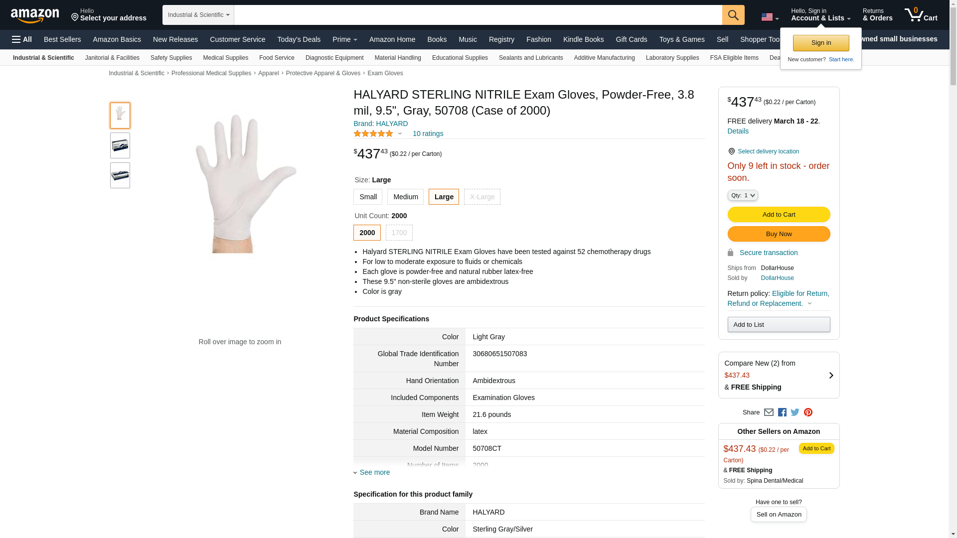
Task: Open Today's Deals in navigation
Action: (299, 39)
